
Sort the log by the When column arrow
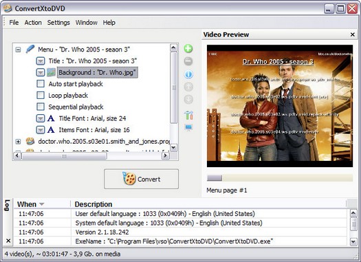[x=42, y=204]
